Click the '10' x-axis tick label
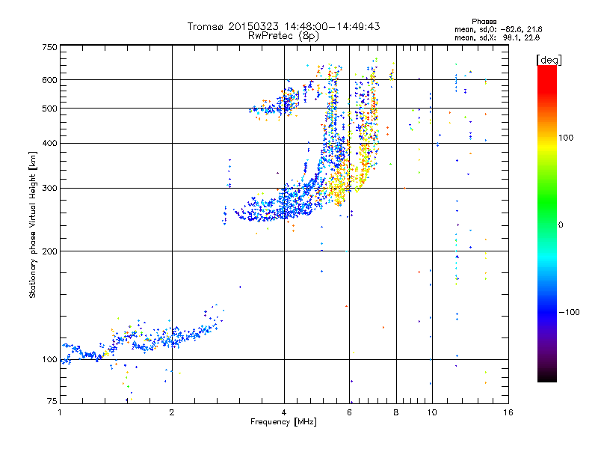 pos(432,412)
